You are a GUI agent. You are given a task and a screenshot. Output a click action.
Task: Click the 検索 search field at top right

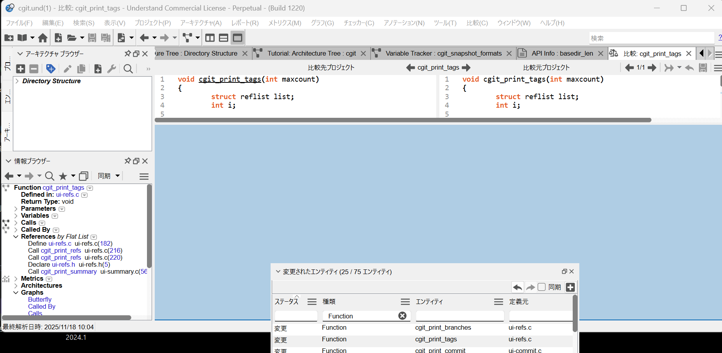(x=651, y=38)
